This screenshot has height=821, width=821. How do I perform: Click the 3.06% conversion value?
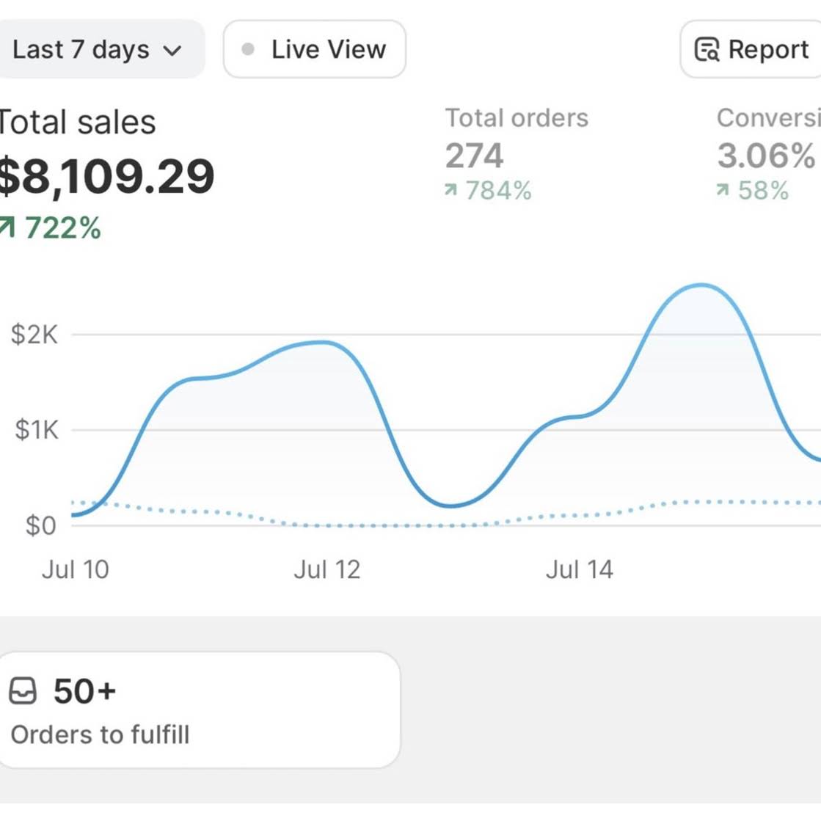tap(765, 156)
